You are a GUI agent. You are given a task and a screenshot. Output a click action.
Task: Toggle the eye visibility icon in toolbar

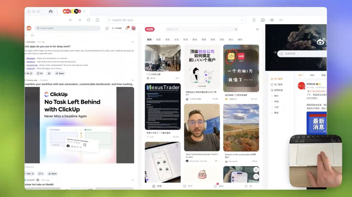coord(272,20)
